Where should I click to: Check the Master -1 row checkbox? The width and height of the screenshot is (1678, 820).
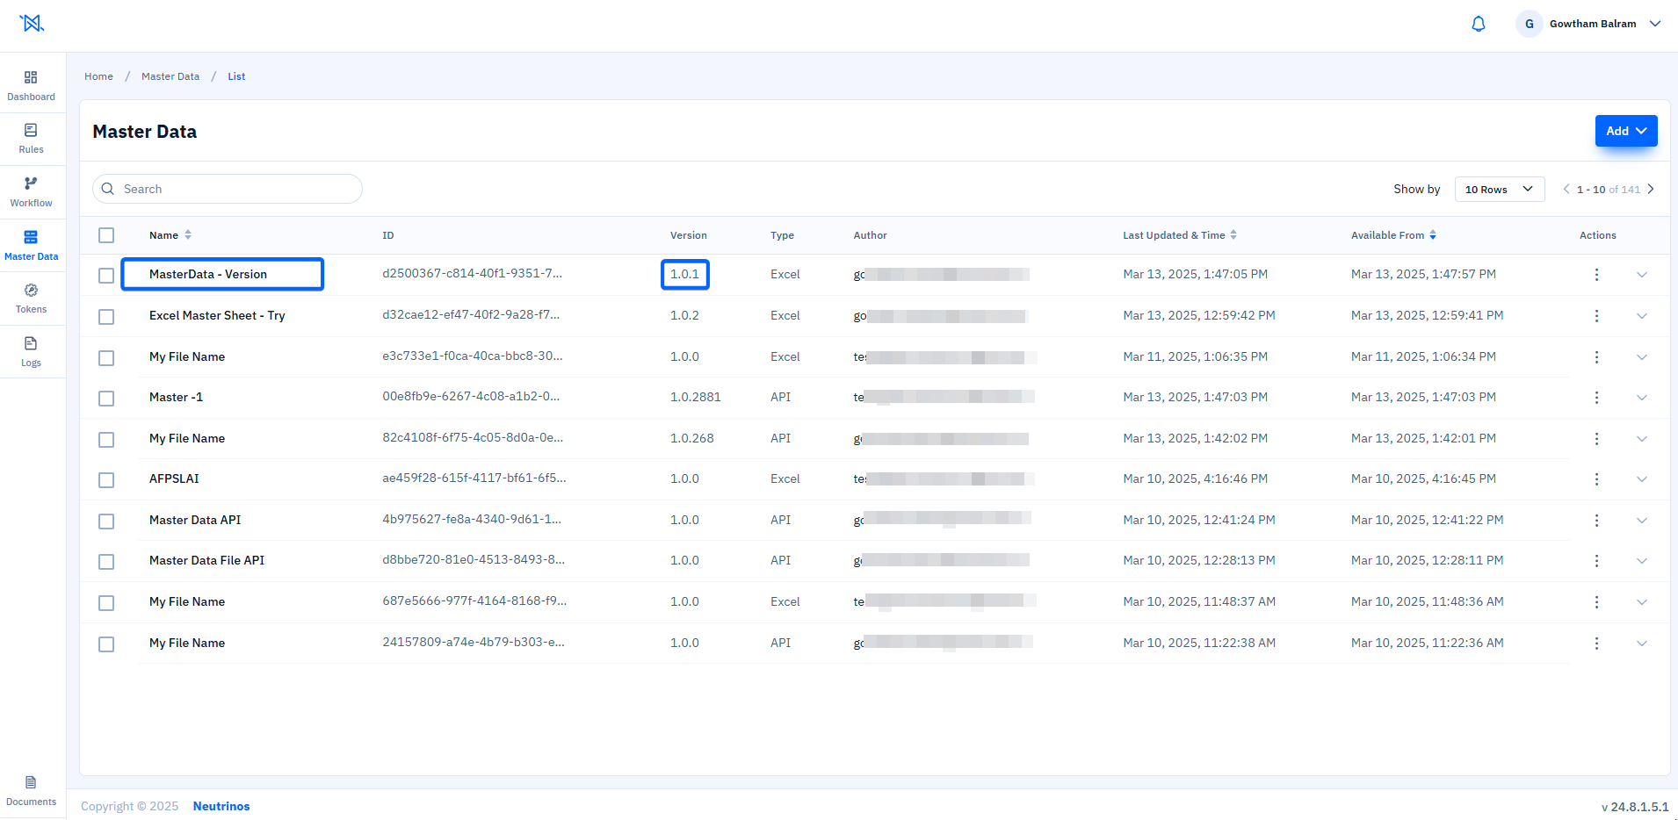click(x=106, y=399)
